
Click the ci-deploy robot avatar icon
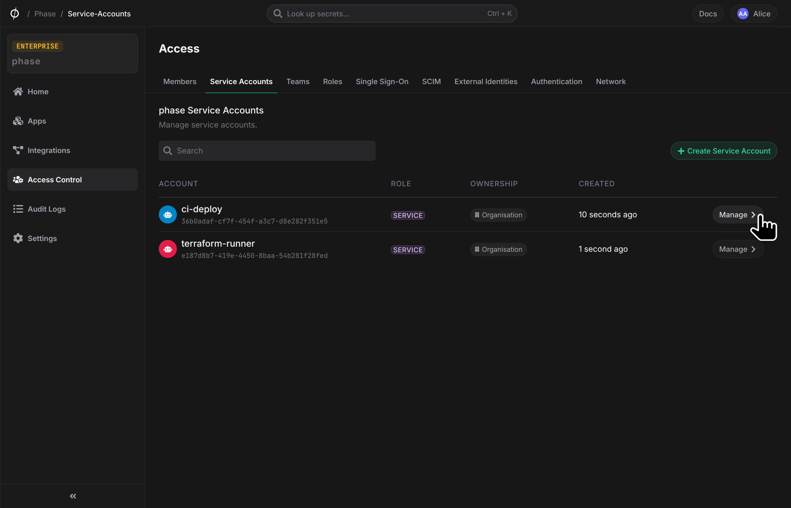pyautogui.click(x=168, y=214)
